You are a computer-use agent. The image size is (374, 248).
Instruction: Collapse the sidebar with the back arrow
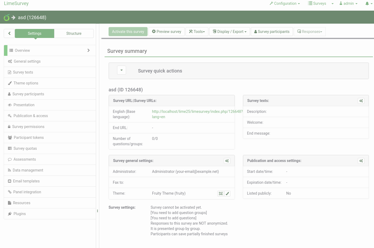[9, 33]
